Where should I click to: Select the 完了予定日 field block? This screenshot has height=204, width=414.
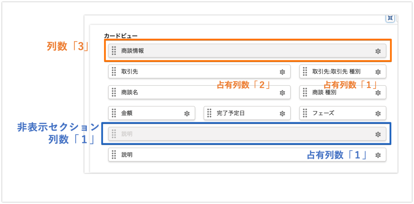click(247, 113)
